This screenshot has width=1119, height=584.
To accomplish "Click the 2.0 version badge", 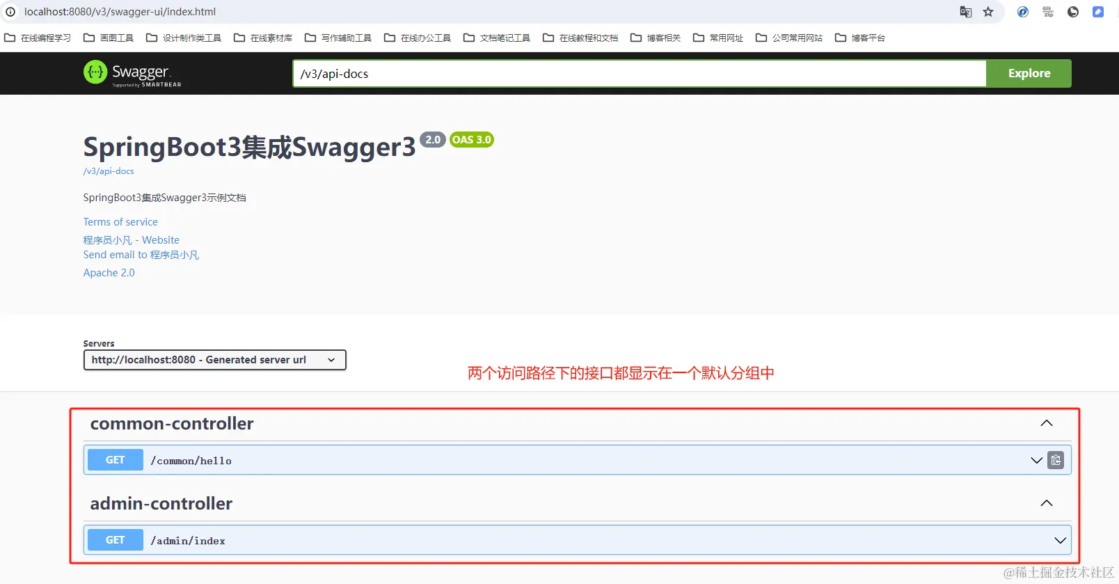I will [433, 140].
